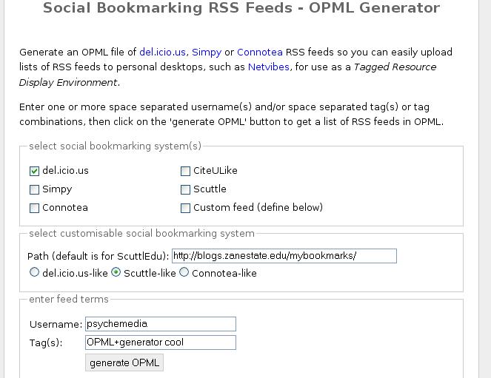The image size is (491, 378).
Task: Visit the Netvibes link
Action: [x=269, y=67]
